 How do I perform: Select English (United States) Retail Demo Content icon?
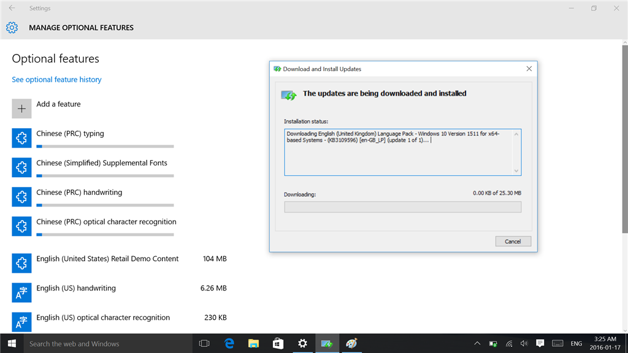(x=21, y=263)
